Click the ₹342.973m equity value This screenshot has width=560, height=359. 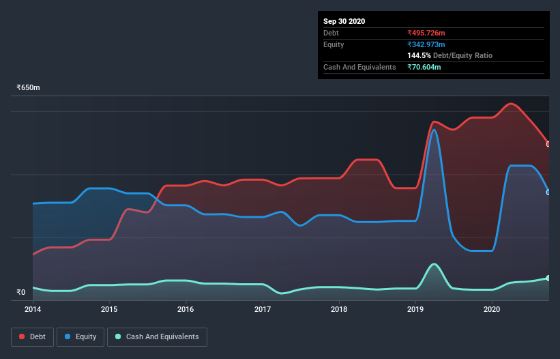tap(426, 44)
